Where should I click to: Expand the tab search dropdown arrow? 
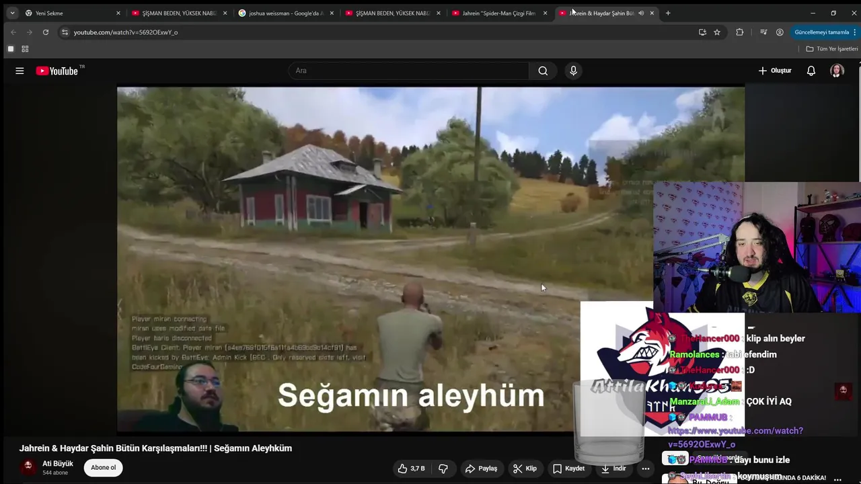[12, 13]
